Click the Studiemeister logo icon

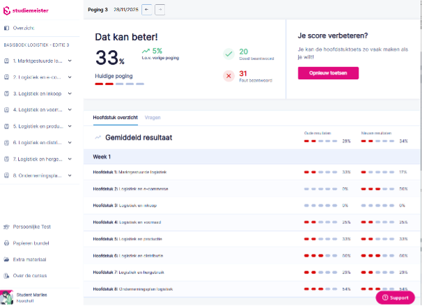click(7, 10)
